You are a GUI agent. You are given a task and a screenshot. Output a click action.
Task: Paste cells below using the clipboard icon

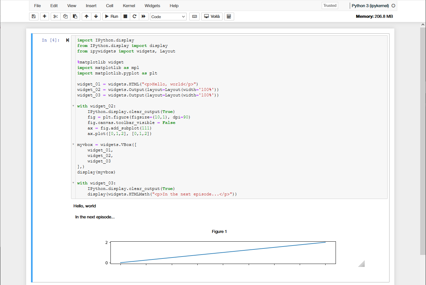coord(75,16)
